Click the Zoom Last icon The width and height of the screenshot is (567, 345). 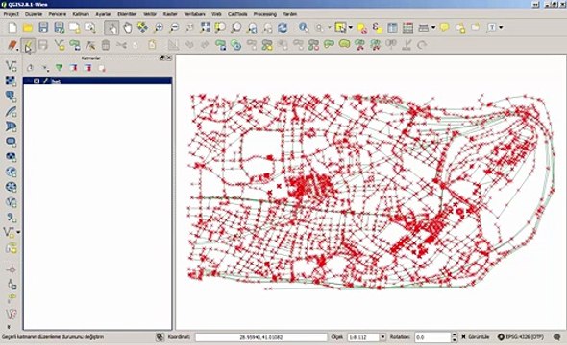tap(252, 28)
